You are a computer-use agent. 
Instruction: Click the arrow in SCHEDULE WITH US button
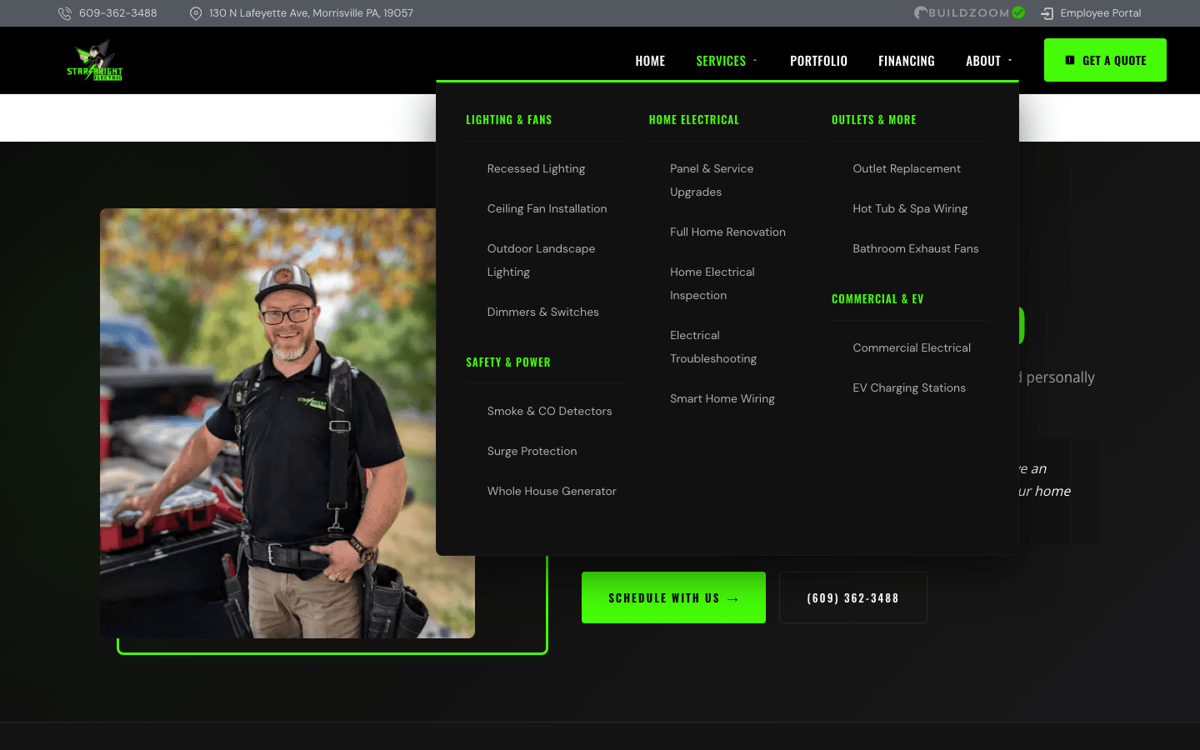pyautogui.click(x=732, y=597)
